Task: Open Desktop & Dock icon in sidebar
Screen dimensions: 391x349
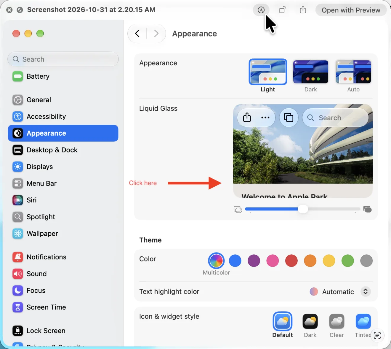Action: point(18,150)
